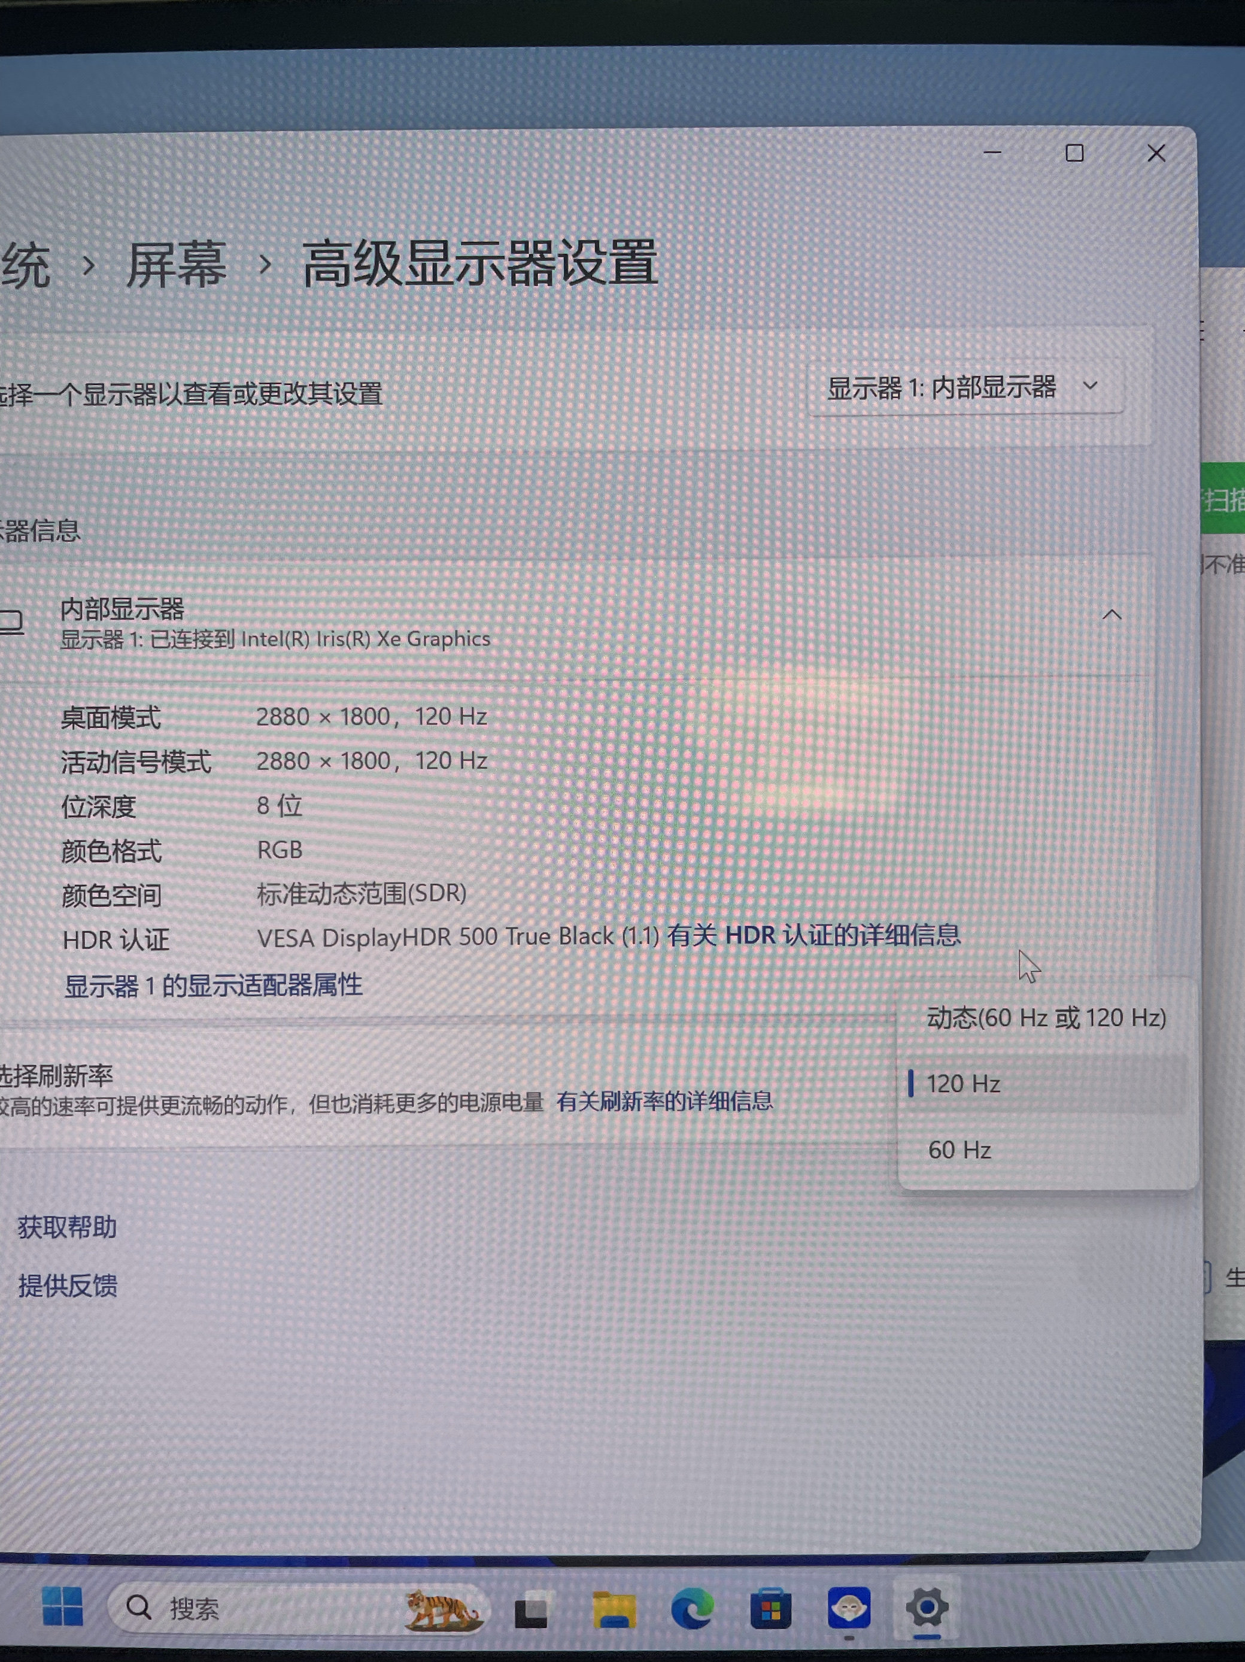The image size is (1245, 1662).
Task: Navigate to 系统 breadcrumb item
Action: click(x=26, y=266)
